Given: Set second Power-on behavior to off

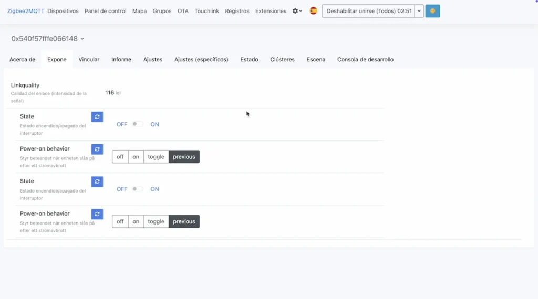Looking at the screenshot, I should point(120,222).
